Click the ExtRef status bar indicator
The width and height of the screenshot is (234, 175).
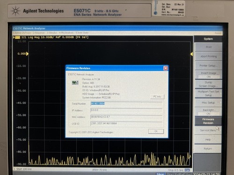180,174
